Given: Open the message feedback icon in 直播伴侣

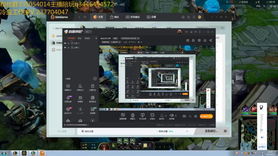Looking at the screenshot, I should click(186, 32).
